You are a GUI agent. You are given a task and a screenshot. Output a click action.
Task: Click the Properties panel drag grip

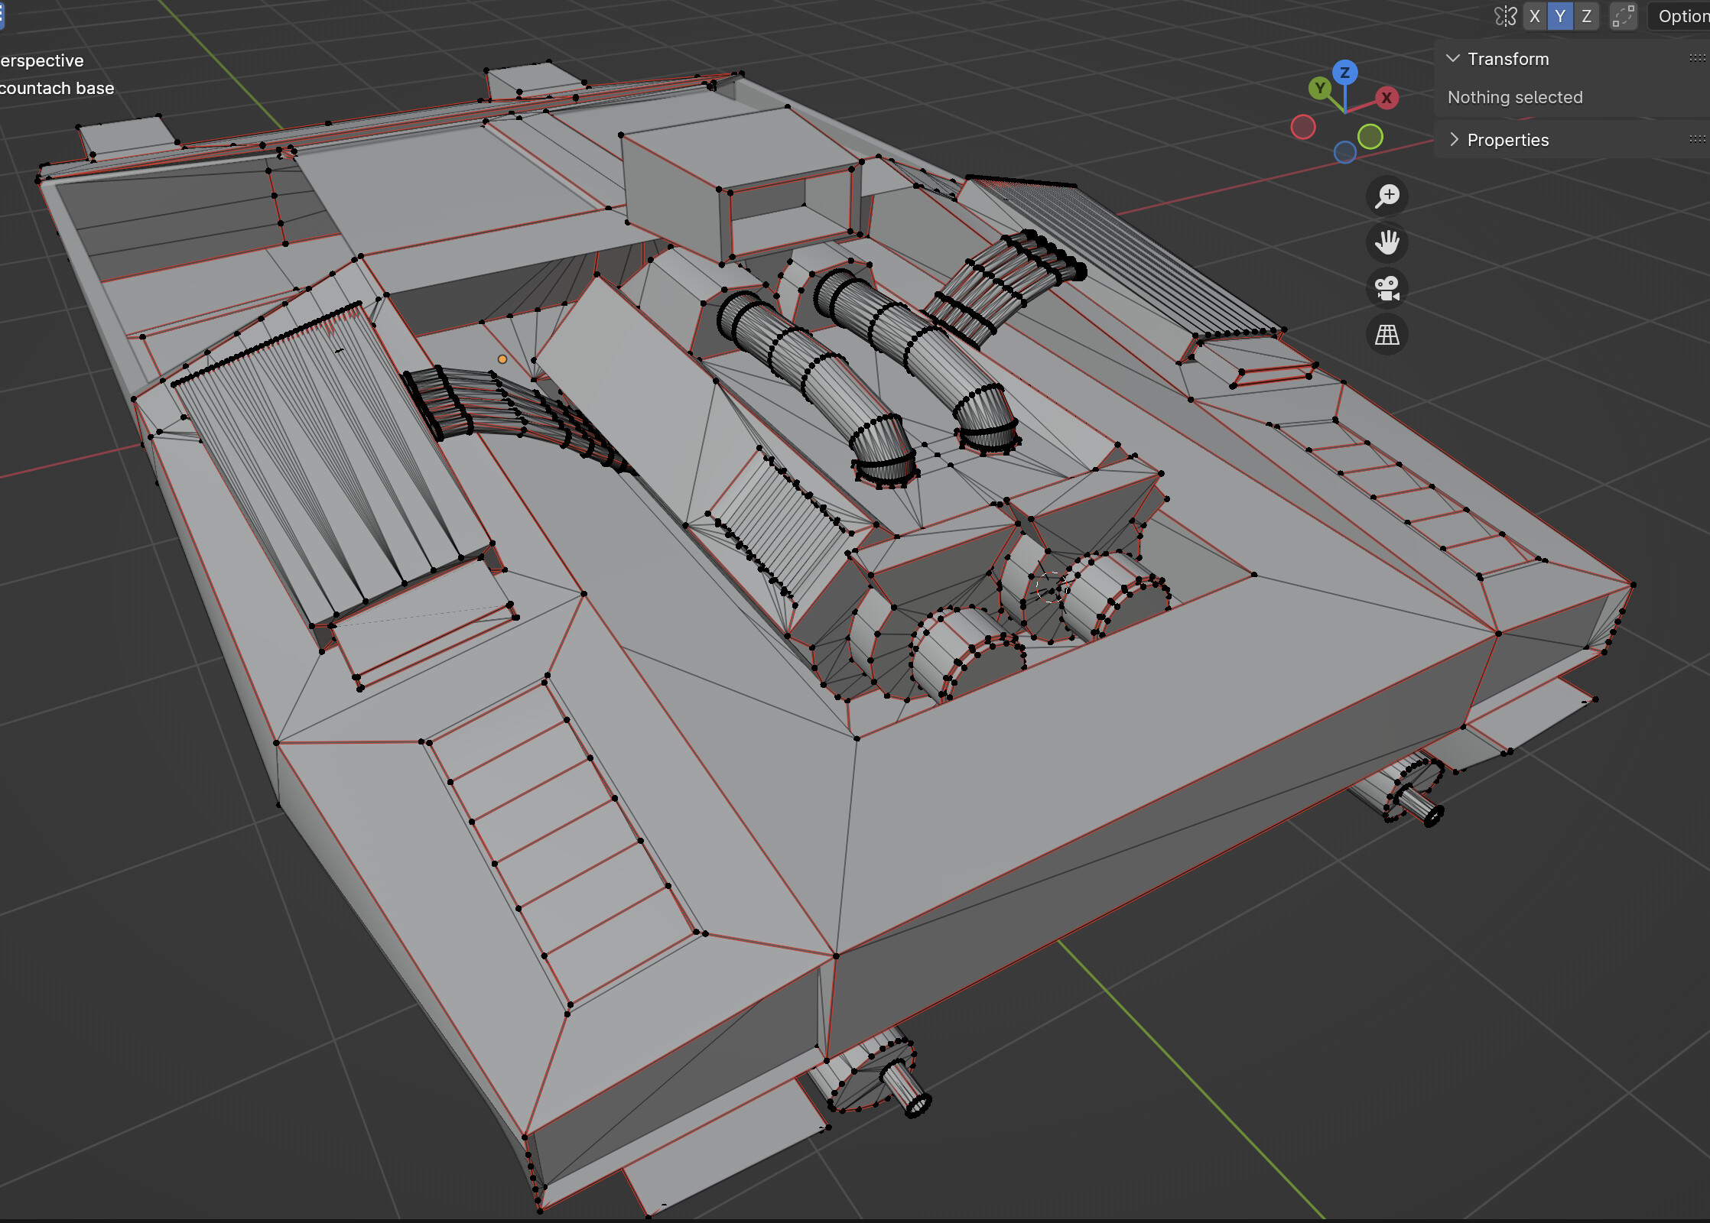pos(1697,139)
